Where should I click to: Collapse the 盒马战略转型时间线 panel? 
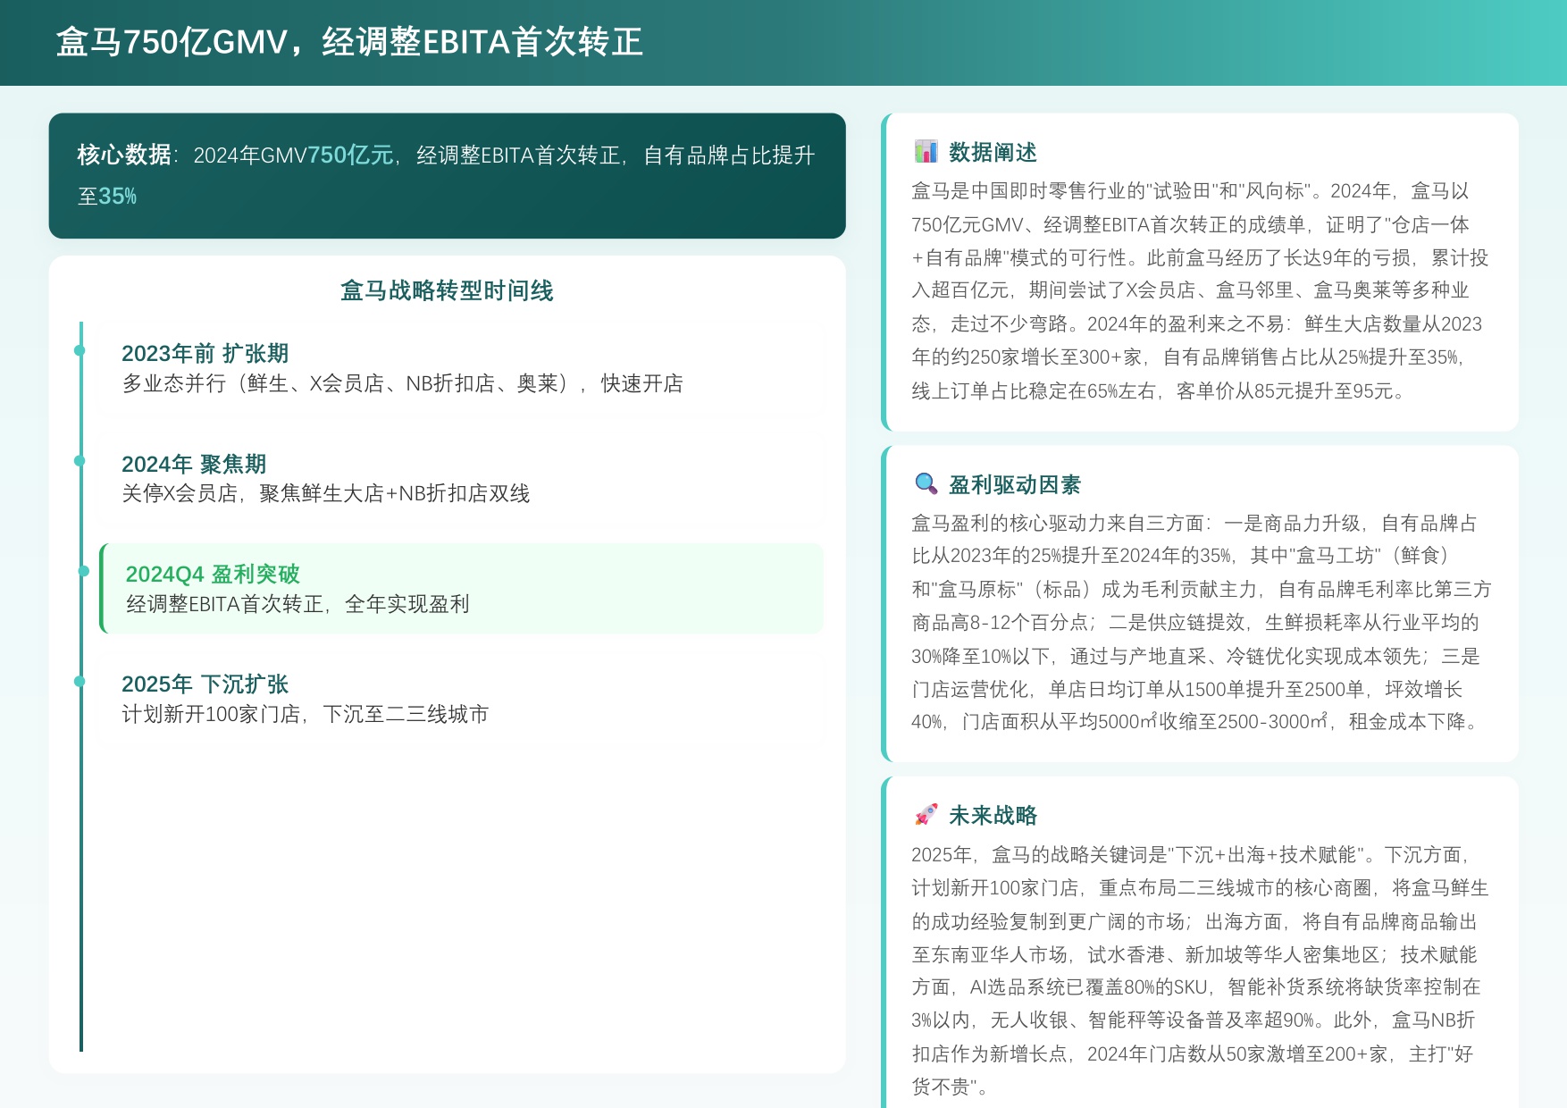[x=447, y=290]
